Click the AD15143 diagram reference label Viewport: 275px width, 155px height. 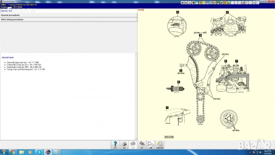pyautogui.click(x=168, y=137)
